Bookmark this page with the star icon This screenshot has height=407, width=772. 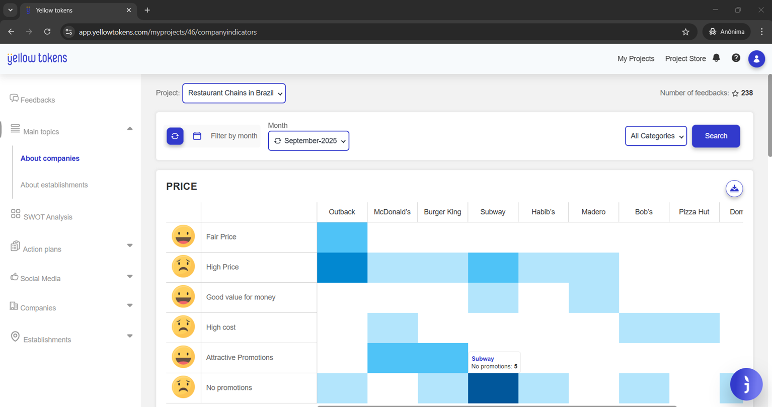(x=685, y=32)
